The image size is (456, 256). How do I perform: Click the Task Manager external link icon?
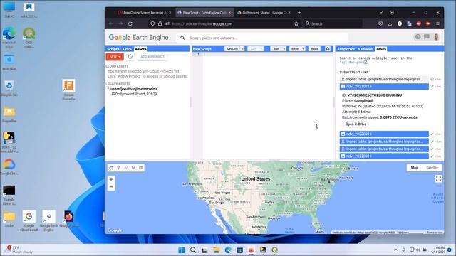(x=366, y=62)
